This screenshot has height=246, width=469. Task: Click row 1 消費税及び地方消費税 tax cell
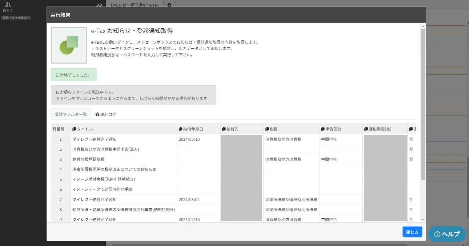(x=291, y=139)
